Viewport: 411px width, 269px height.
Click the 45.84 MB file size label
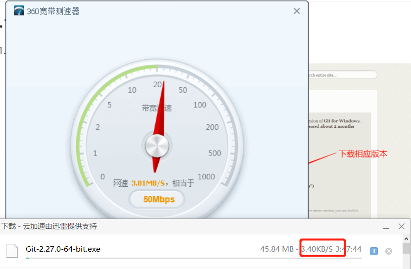[x=277, y=249]
